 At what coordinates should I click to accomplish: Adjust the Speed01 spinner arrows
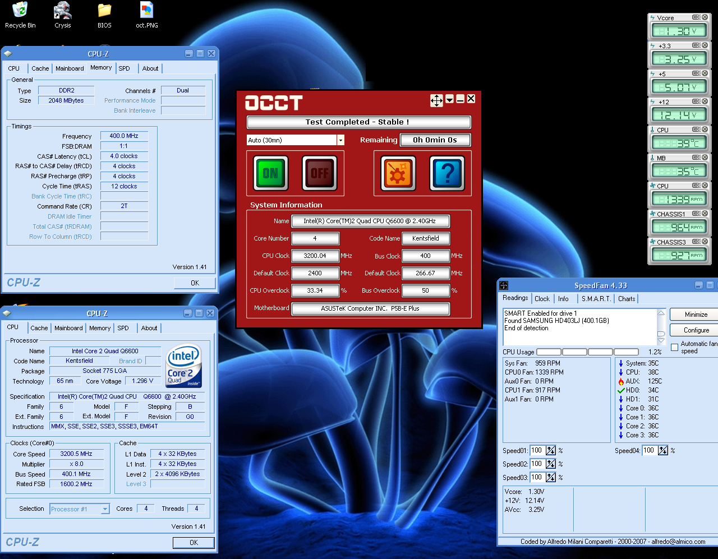551,450
